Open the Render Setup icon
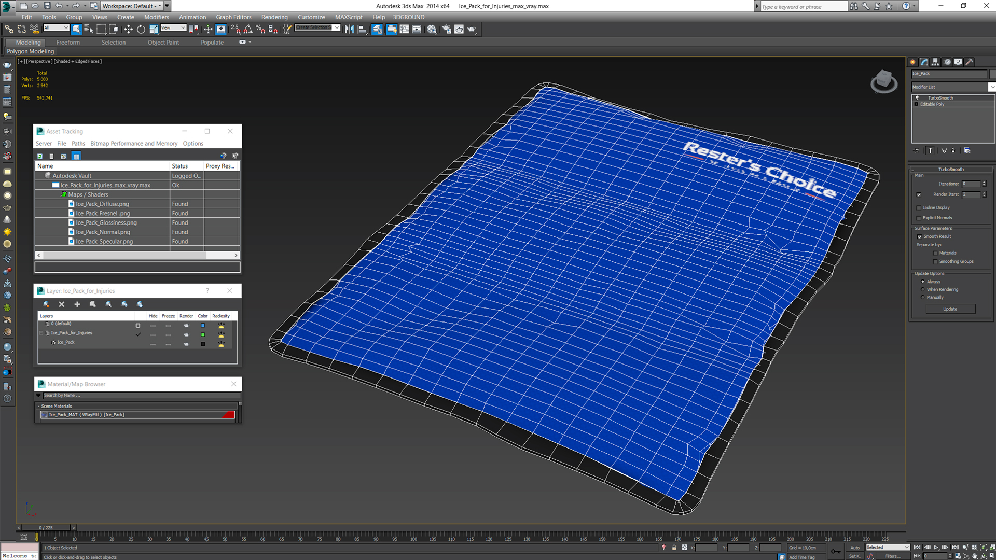 coord(446,29)
